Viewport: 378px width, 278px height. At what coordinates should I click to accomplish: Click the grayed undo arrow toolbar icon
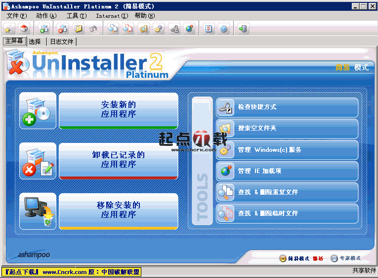93,29
